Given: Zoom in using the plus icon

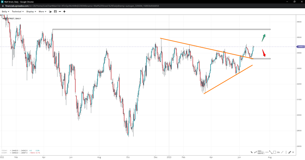Looking at the screenshot, I should [x=64, y=12].
